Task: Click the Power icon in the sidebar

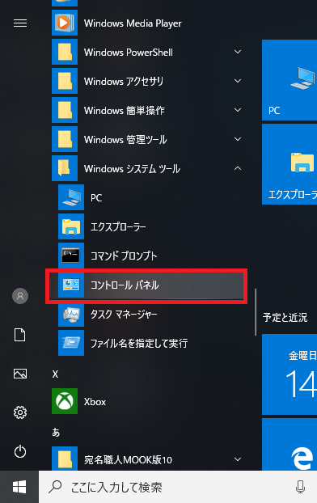Action: [20, 451]
